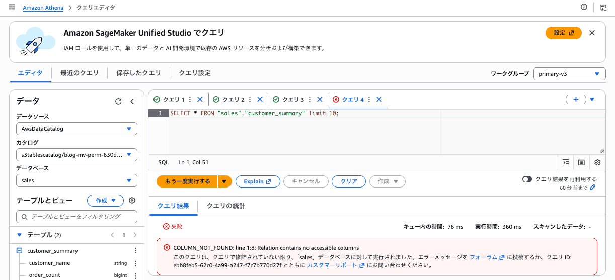Open the データソース dropdown
Screen dimensions: 615x280
76,129
